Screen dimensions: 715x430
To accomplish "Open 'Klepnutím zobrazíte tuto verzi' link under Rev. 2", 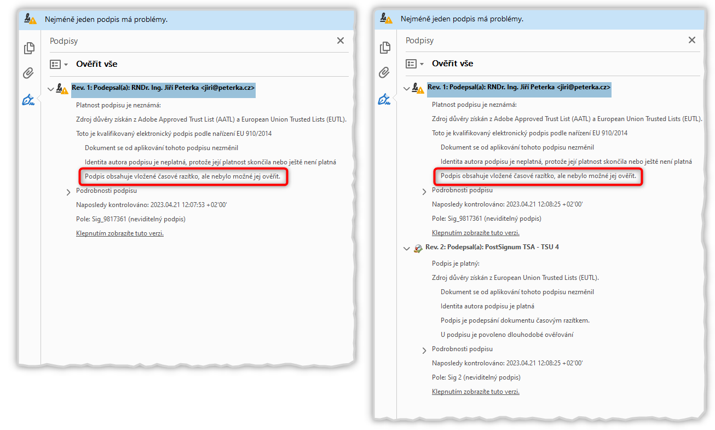I will (476, 392).
